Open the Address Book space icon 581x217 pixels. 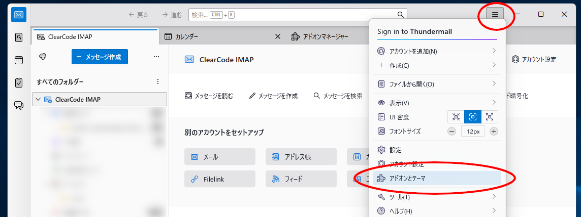18,37
